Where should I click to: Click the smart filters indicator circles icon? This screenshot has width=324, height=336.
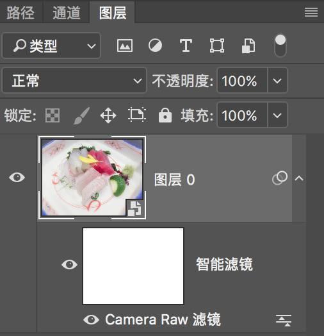point(280,178)
